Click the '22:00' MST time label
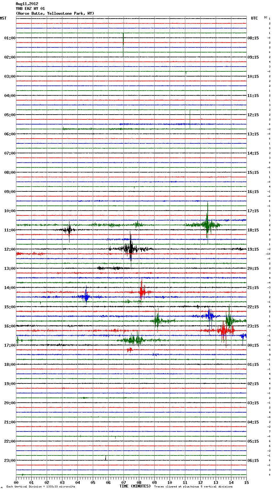The width and height of the screenshot is (272, 491). coord(10,441)
